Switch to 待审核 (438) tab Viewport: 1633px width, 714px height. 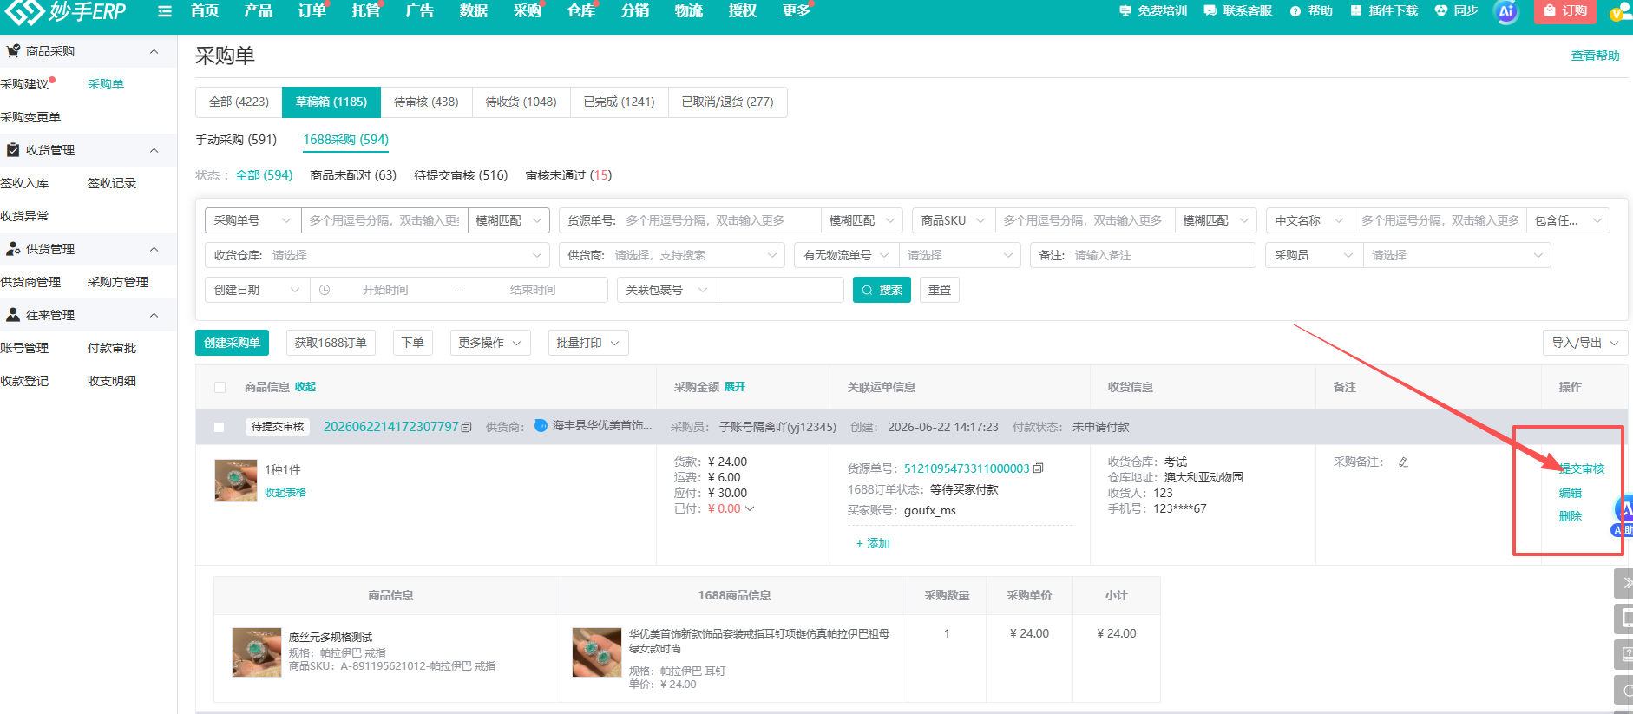[x=426, y=102]
